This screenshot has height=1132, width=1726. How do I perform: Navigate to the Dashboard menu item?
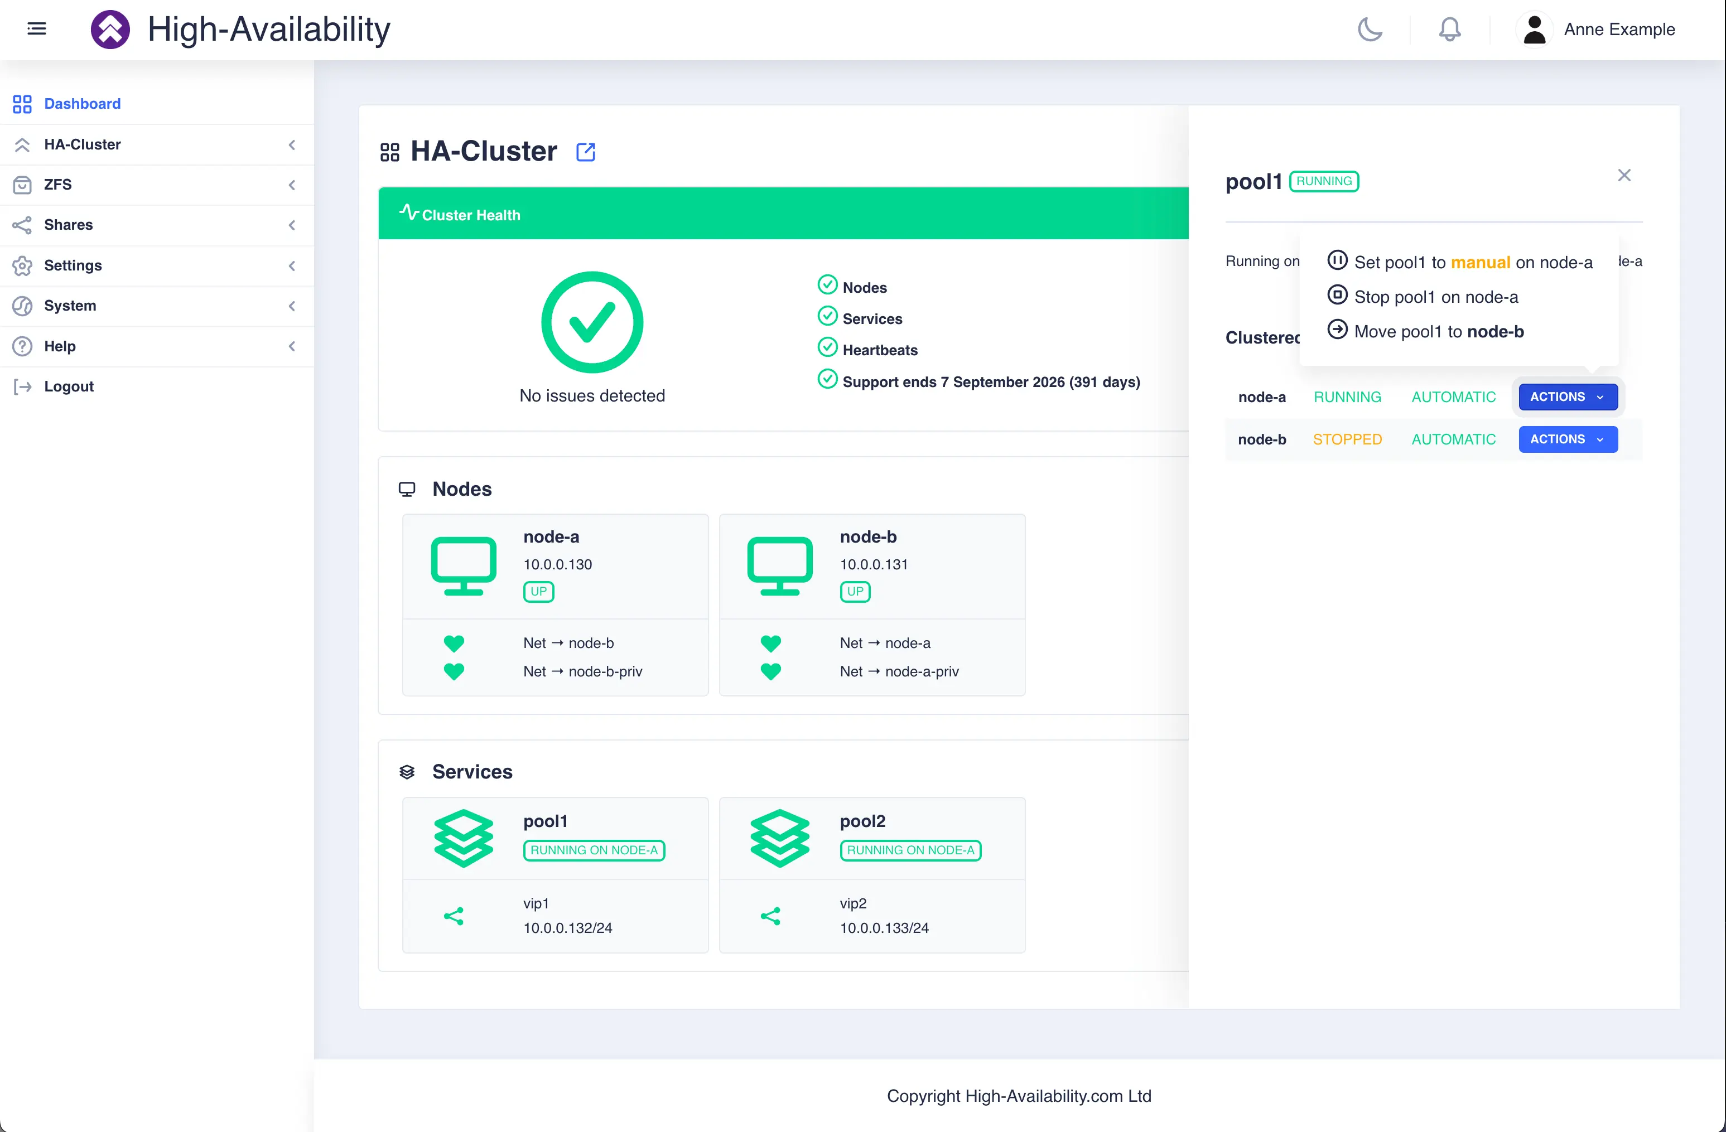(x=82, y=104)
